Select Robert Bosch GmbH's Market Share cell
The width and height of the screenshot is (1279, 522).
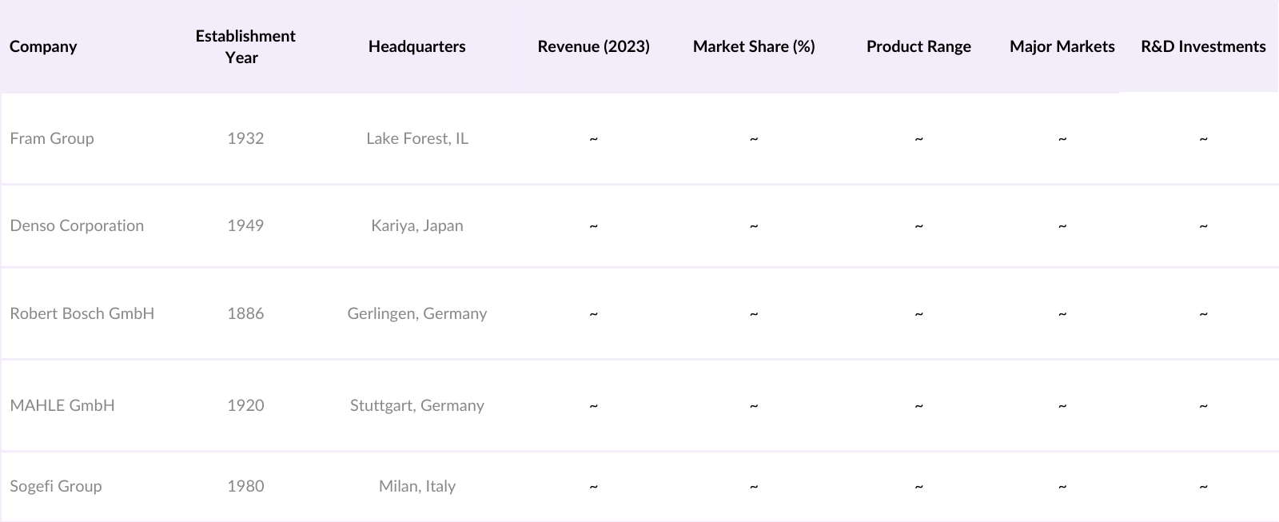(754, 314)
